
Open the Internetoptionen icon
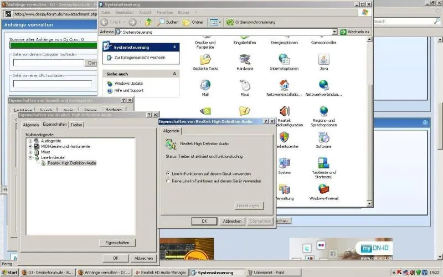click(284, 60)
